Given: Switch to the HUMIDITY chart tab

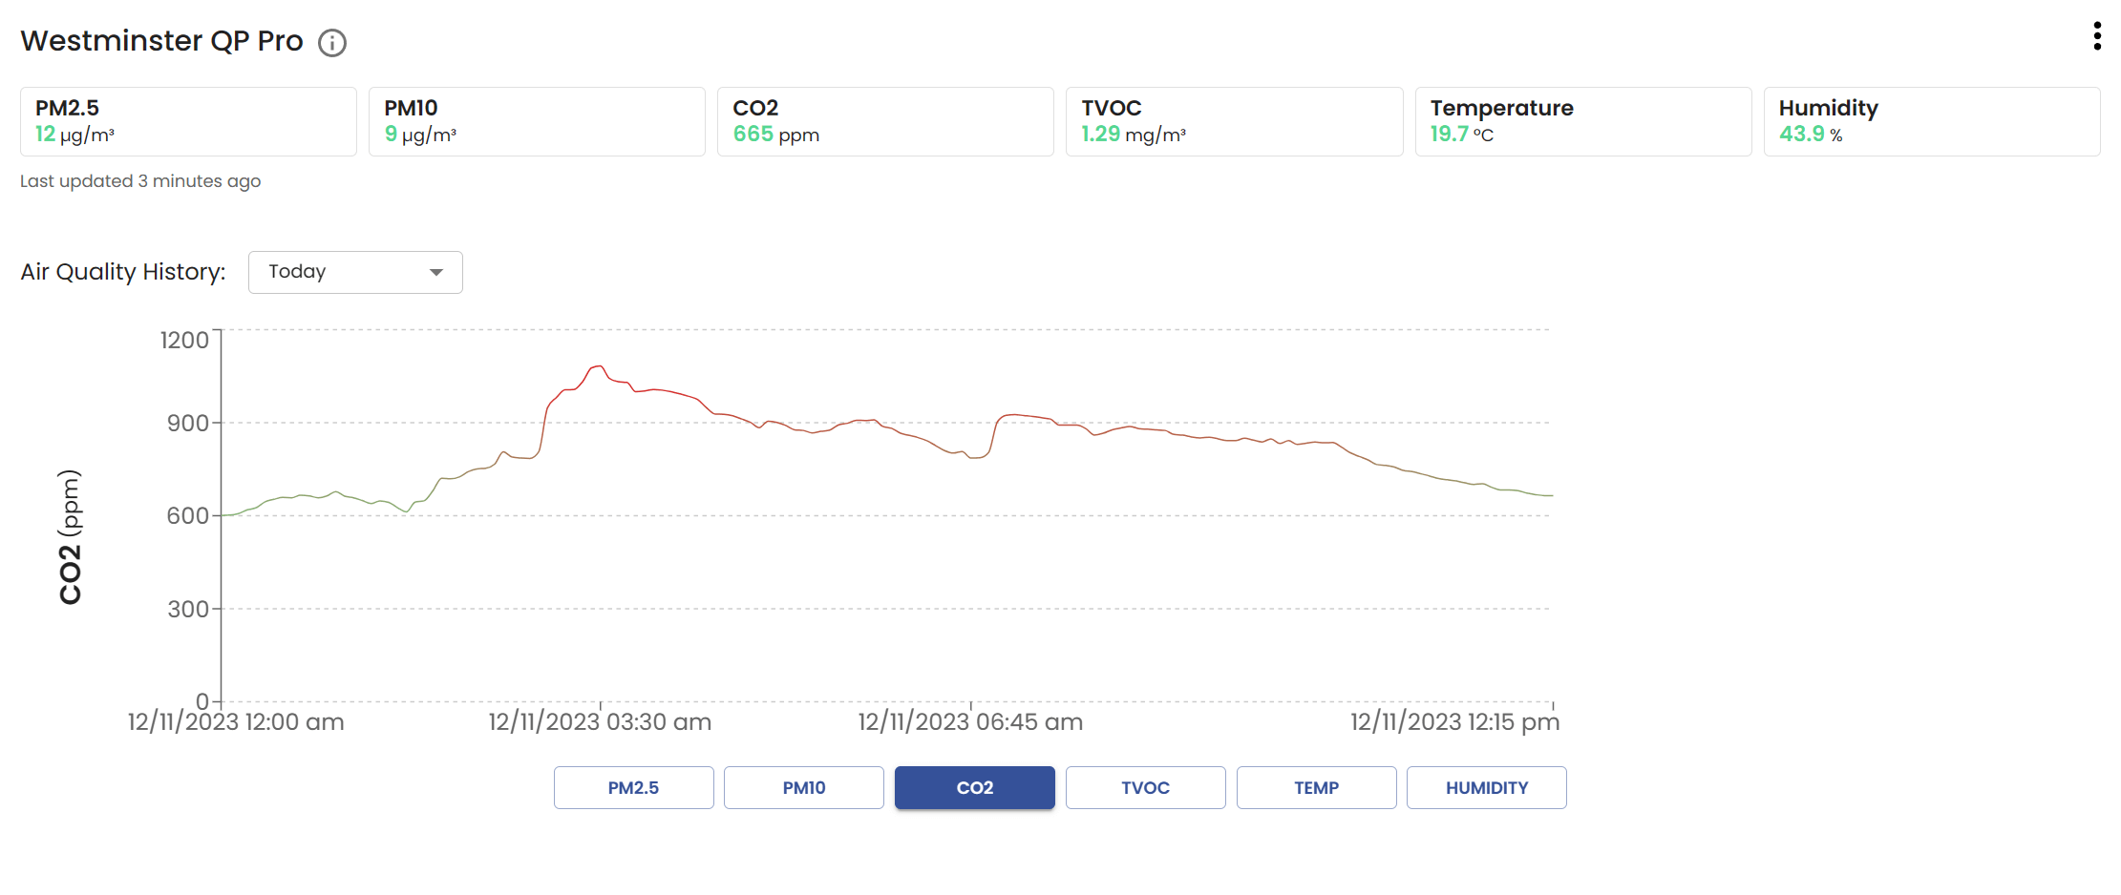Looking at the screenshot, I should coord(1486,787).
